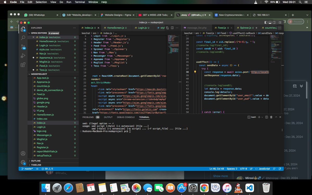Open the terminal launch profile dropdown
This screenshot has height=195, width=312.
tap(262, 117)
